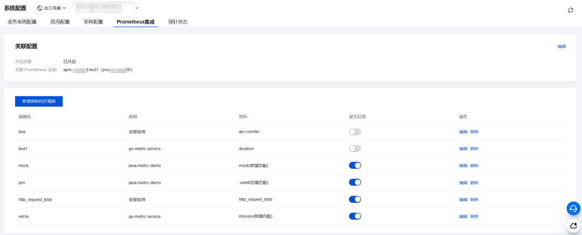Edit the test rule row

(x=463, y=132)
